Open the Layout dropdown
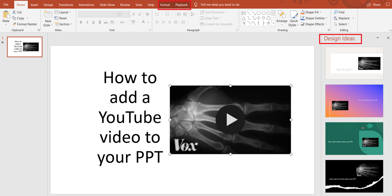Image resolution: width=392 pixels, height=196 pixels. (x=63, y=12)
